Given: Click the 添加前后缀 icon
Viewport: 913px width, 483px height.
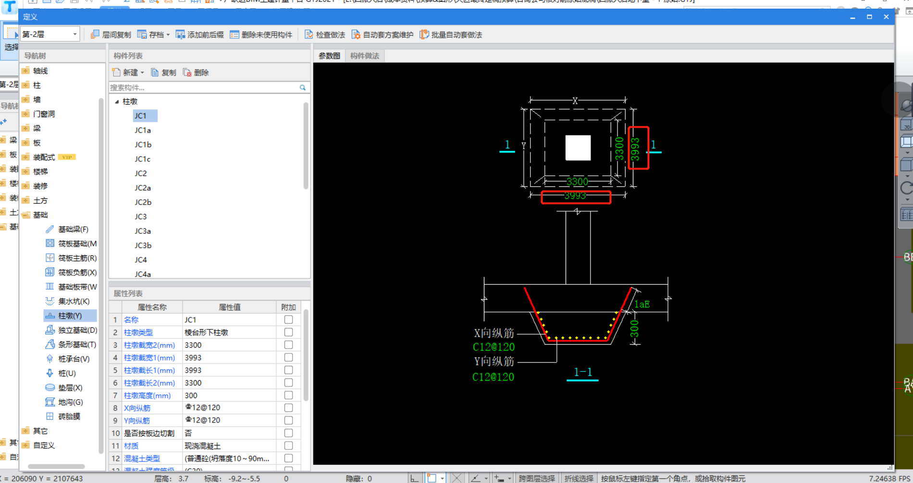Looking at the screenshot, I should click(x=180, y=35).
